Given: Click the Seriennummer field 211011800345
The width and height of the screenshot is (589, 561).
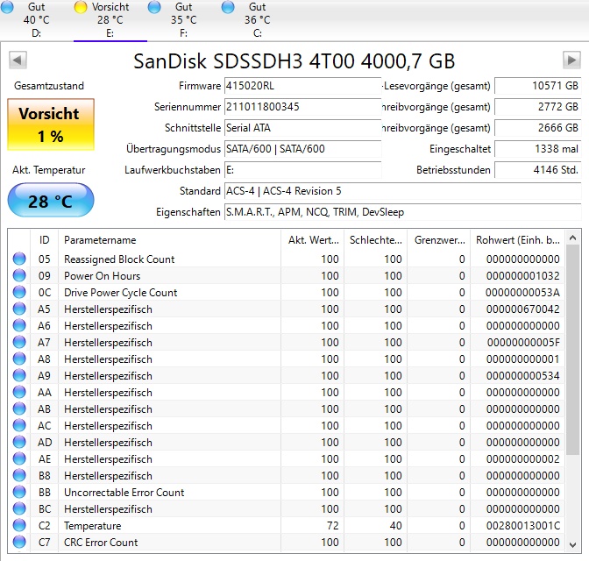Looking at the screenshot, I should (x=302, y=107).
